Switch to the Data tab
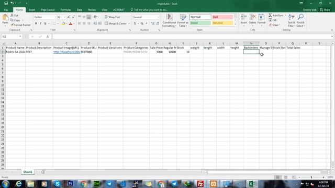Screen dimensions: 335x188 coord(80,10)
